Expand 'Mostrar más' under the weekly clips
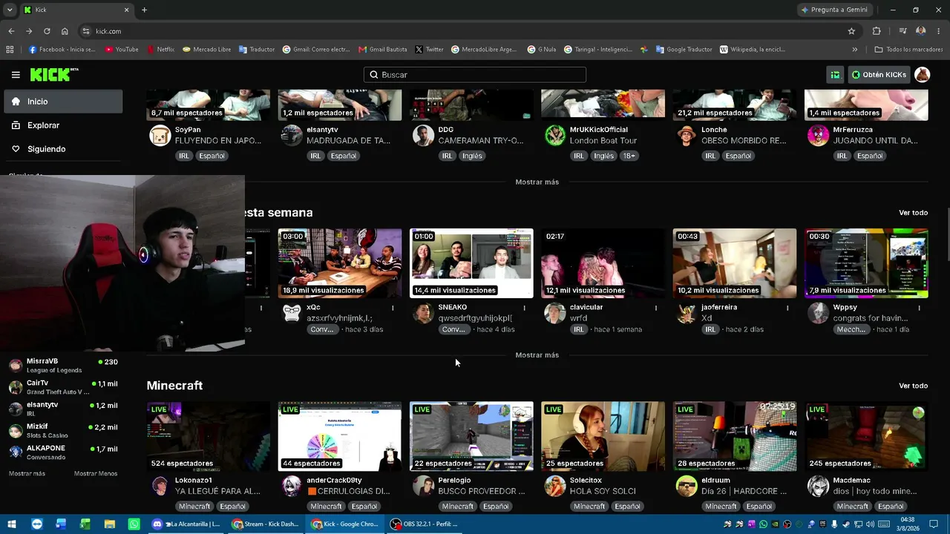Image resolution: width=950 pixels, height=534 pixels. coord(537,355)
